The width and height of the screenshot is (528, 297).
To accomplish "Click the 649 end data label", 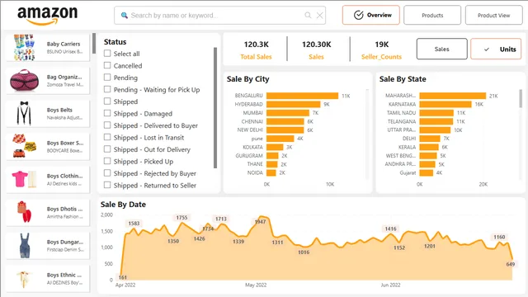I will click(x=511, y=264).
